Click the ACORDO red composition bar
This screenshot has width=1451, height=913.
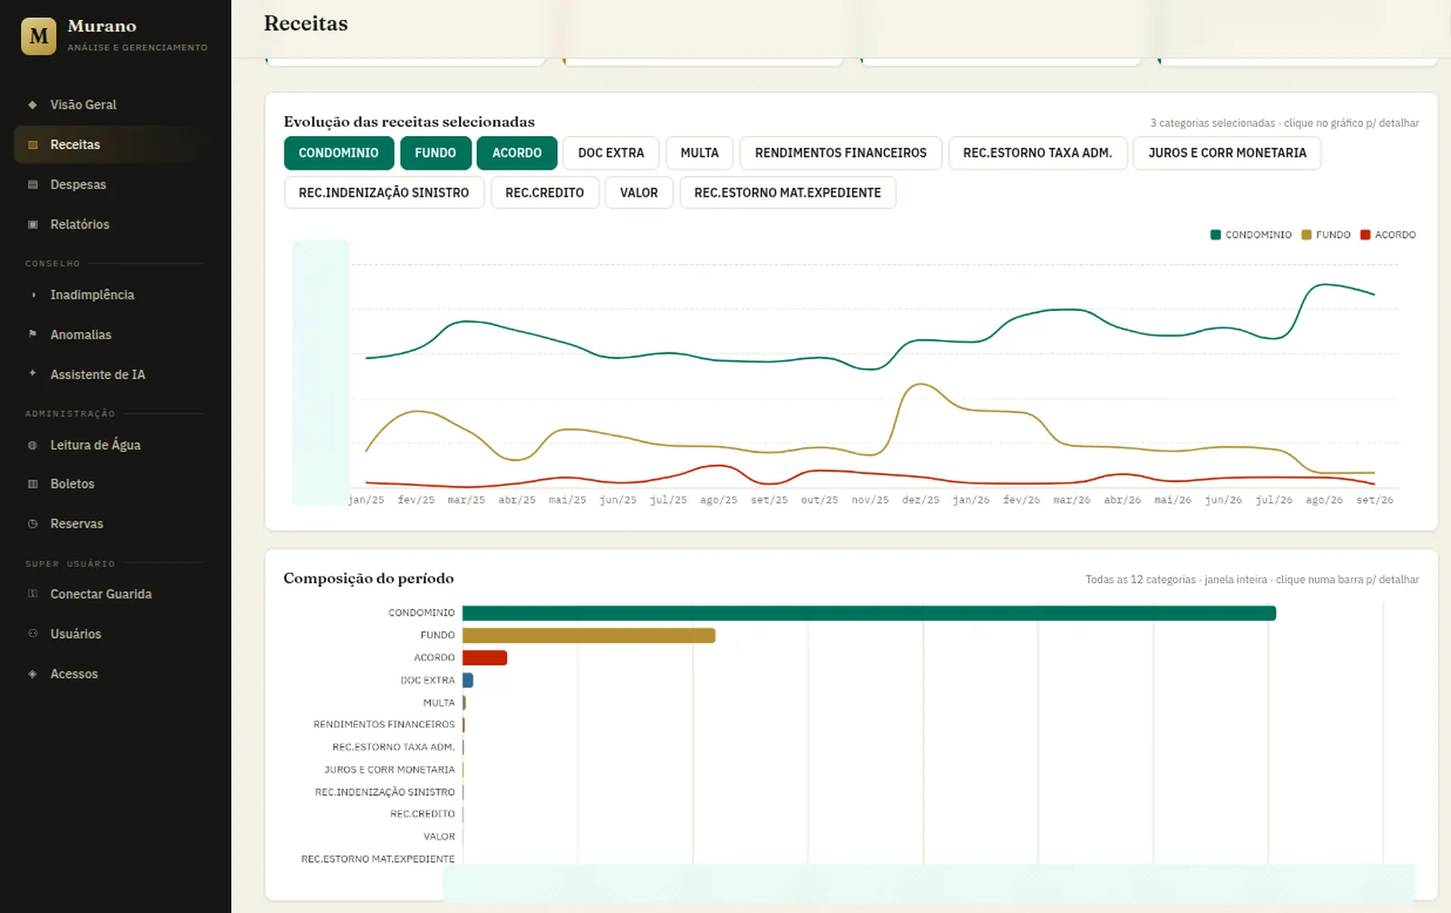click(484, 658)
